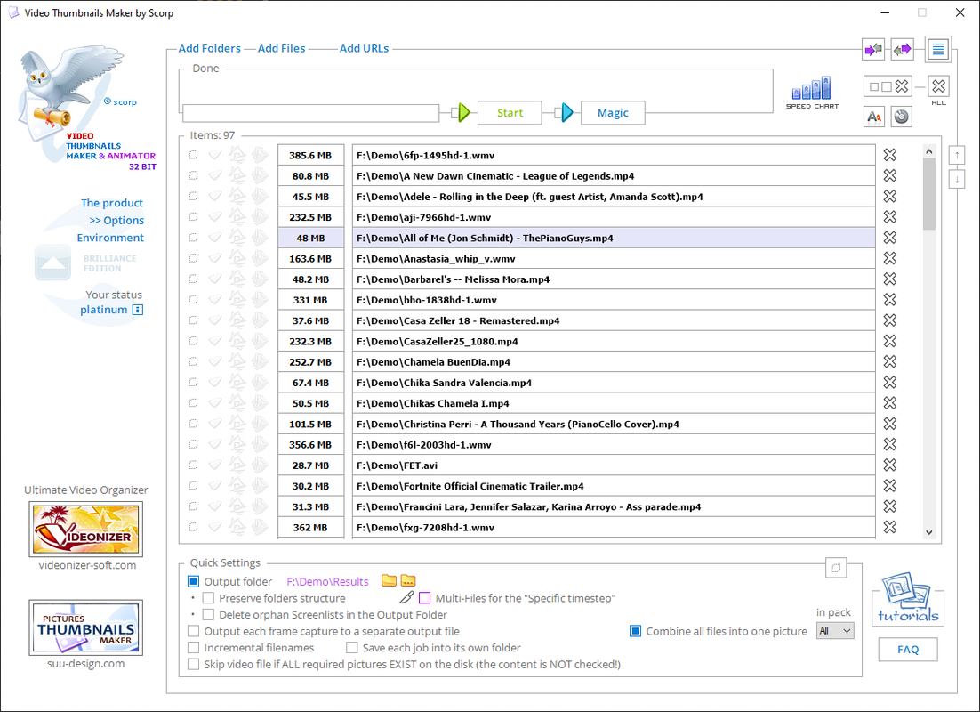Click the knife icon beside Multi-Files
The height and width of the screenshot is (712, 980).
coord(406,597)
